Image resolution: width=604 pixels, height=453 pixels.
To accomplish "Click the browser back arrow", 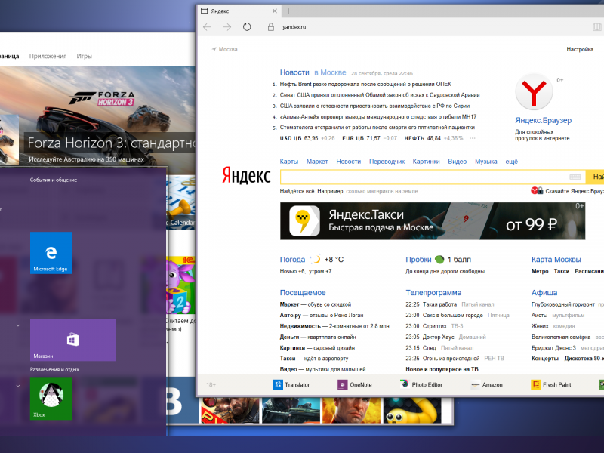I will pyautogui.click(x=207, y=27).
